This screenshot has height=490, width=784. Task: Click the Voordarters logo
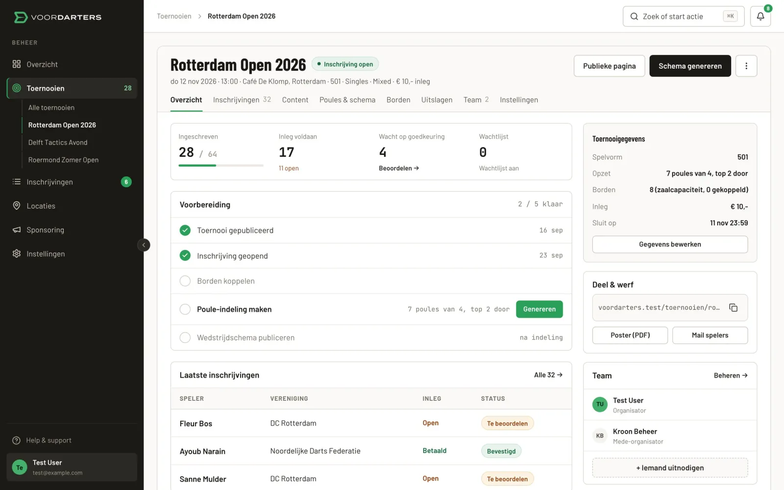click(57, 17)
